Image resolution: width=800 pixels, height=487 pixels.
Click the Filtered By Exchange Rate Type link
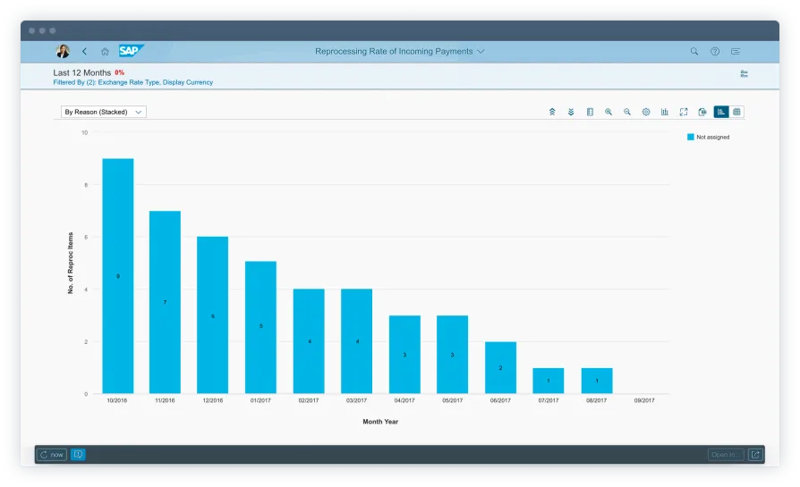coord(133,82)
